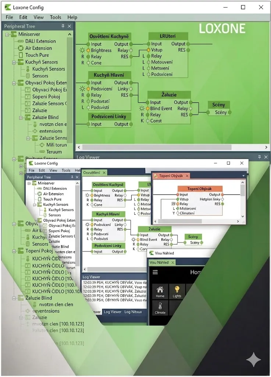The width and height of the screenshot is (271, 377).
Task: Open the hamburger menu in the Visu Náhled preview
Action: 155,272
